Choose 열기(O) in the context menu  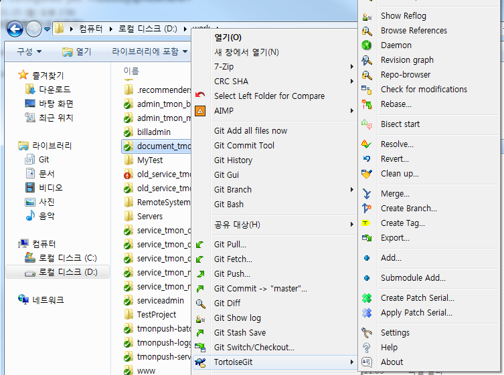pos(228,37)
